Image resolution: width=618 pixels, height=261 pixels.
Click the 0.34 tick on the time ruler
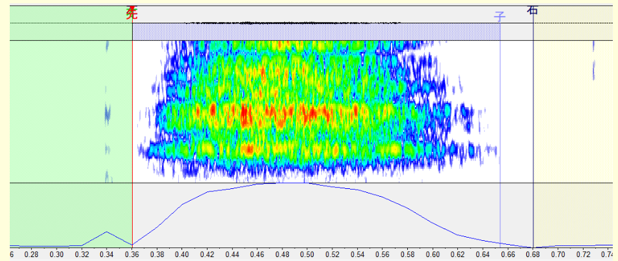click(107, 254)
